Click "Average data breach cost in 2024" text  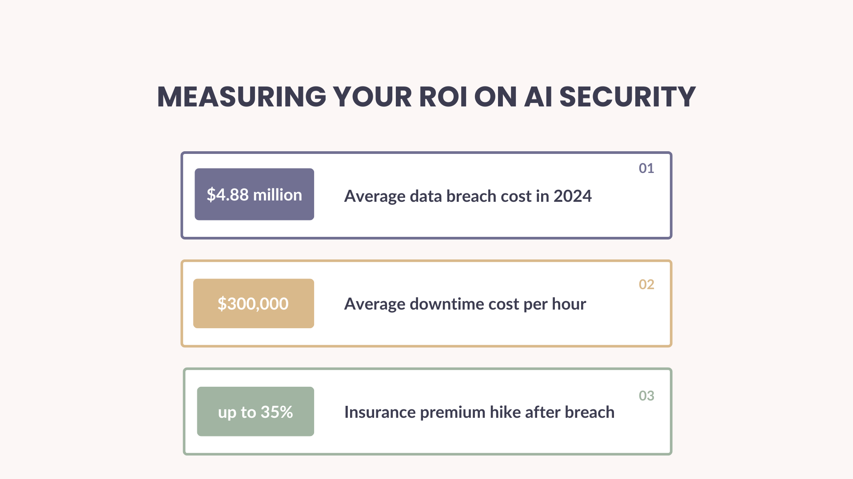pos(468,196)
